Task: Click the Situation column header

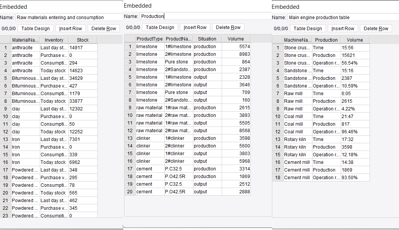Action: point(207,39)
